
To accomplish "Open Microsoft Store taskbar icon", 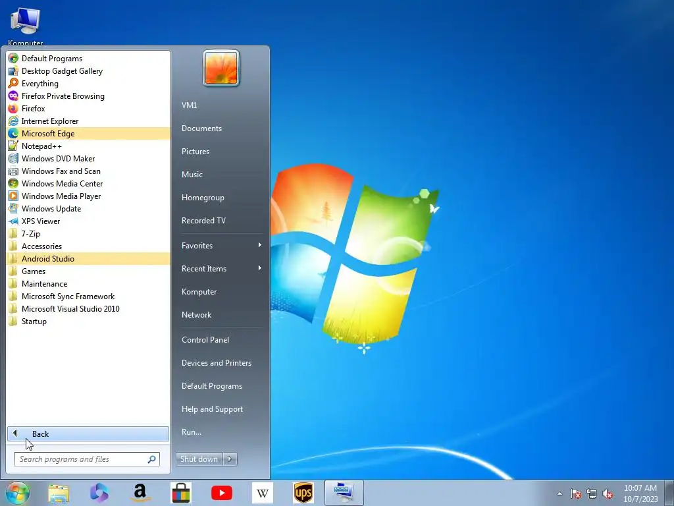I will pos(181,493).
